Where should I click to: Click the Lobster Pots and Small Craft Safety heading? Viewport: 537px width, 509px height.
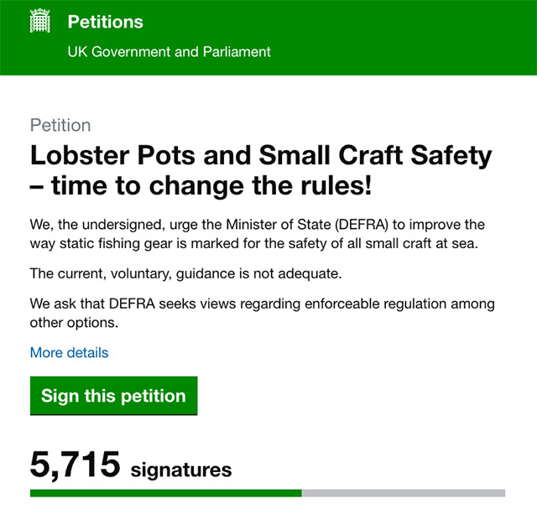coord(261,155)
